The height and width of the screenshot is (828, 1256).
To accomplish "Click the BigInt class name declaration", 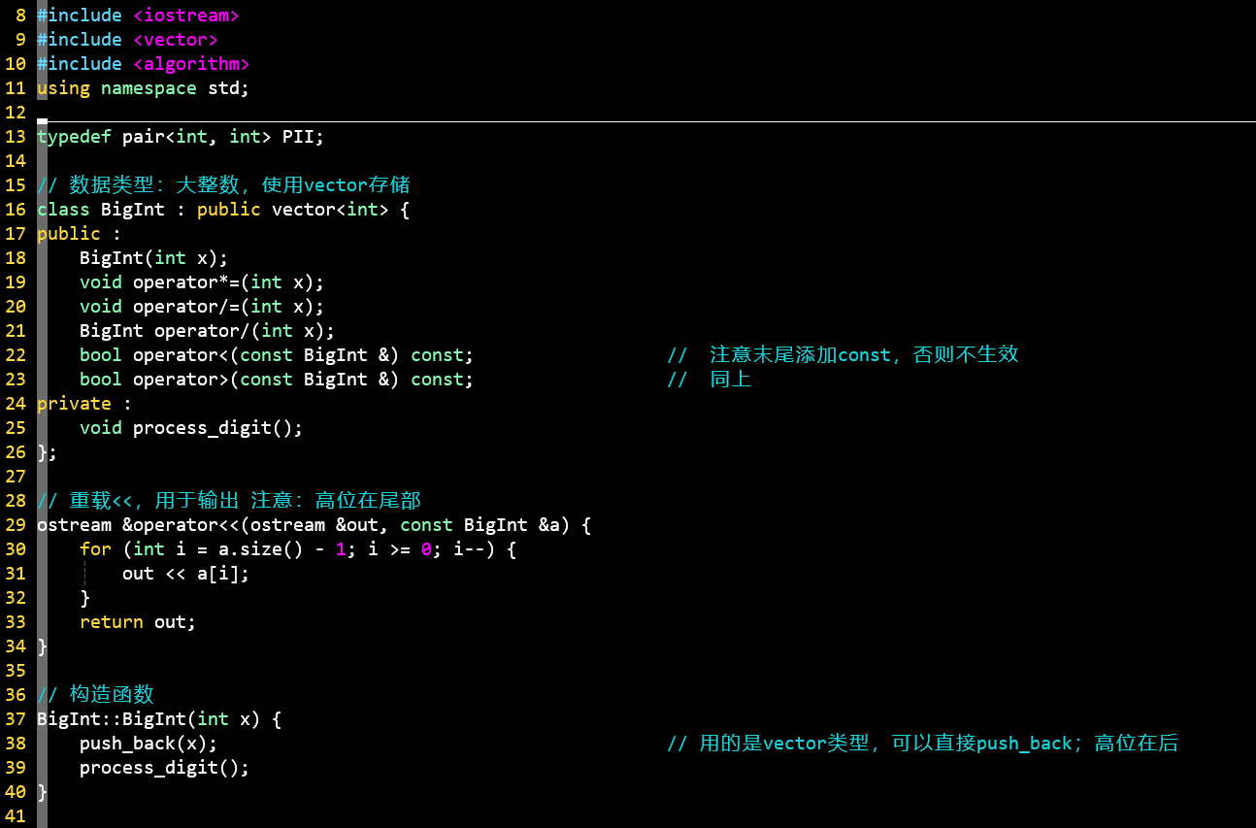I will [133, 210].
